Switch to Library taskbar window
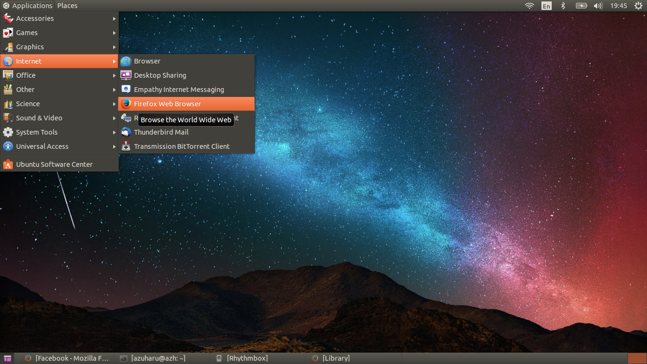Image resolution: width=647 pixels, height=364 pixels. [x=355, y=358]
